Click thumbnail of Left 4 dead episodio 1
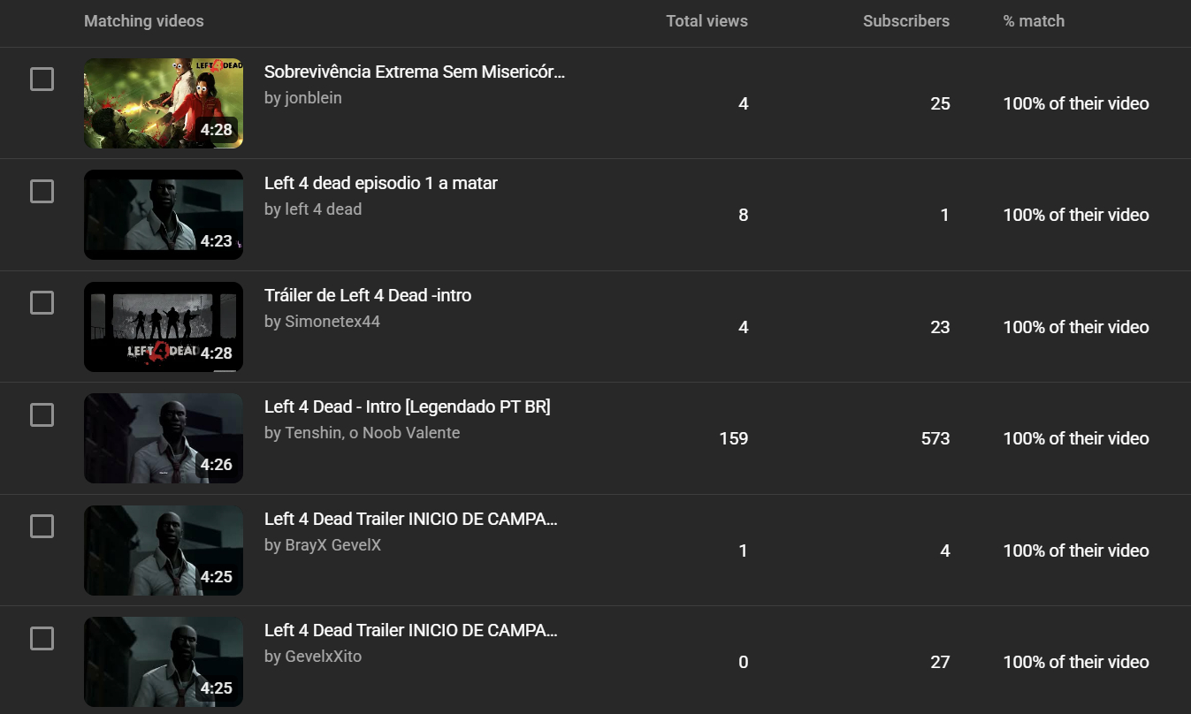 [x=164, y=215]
